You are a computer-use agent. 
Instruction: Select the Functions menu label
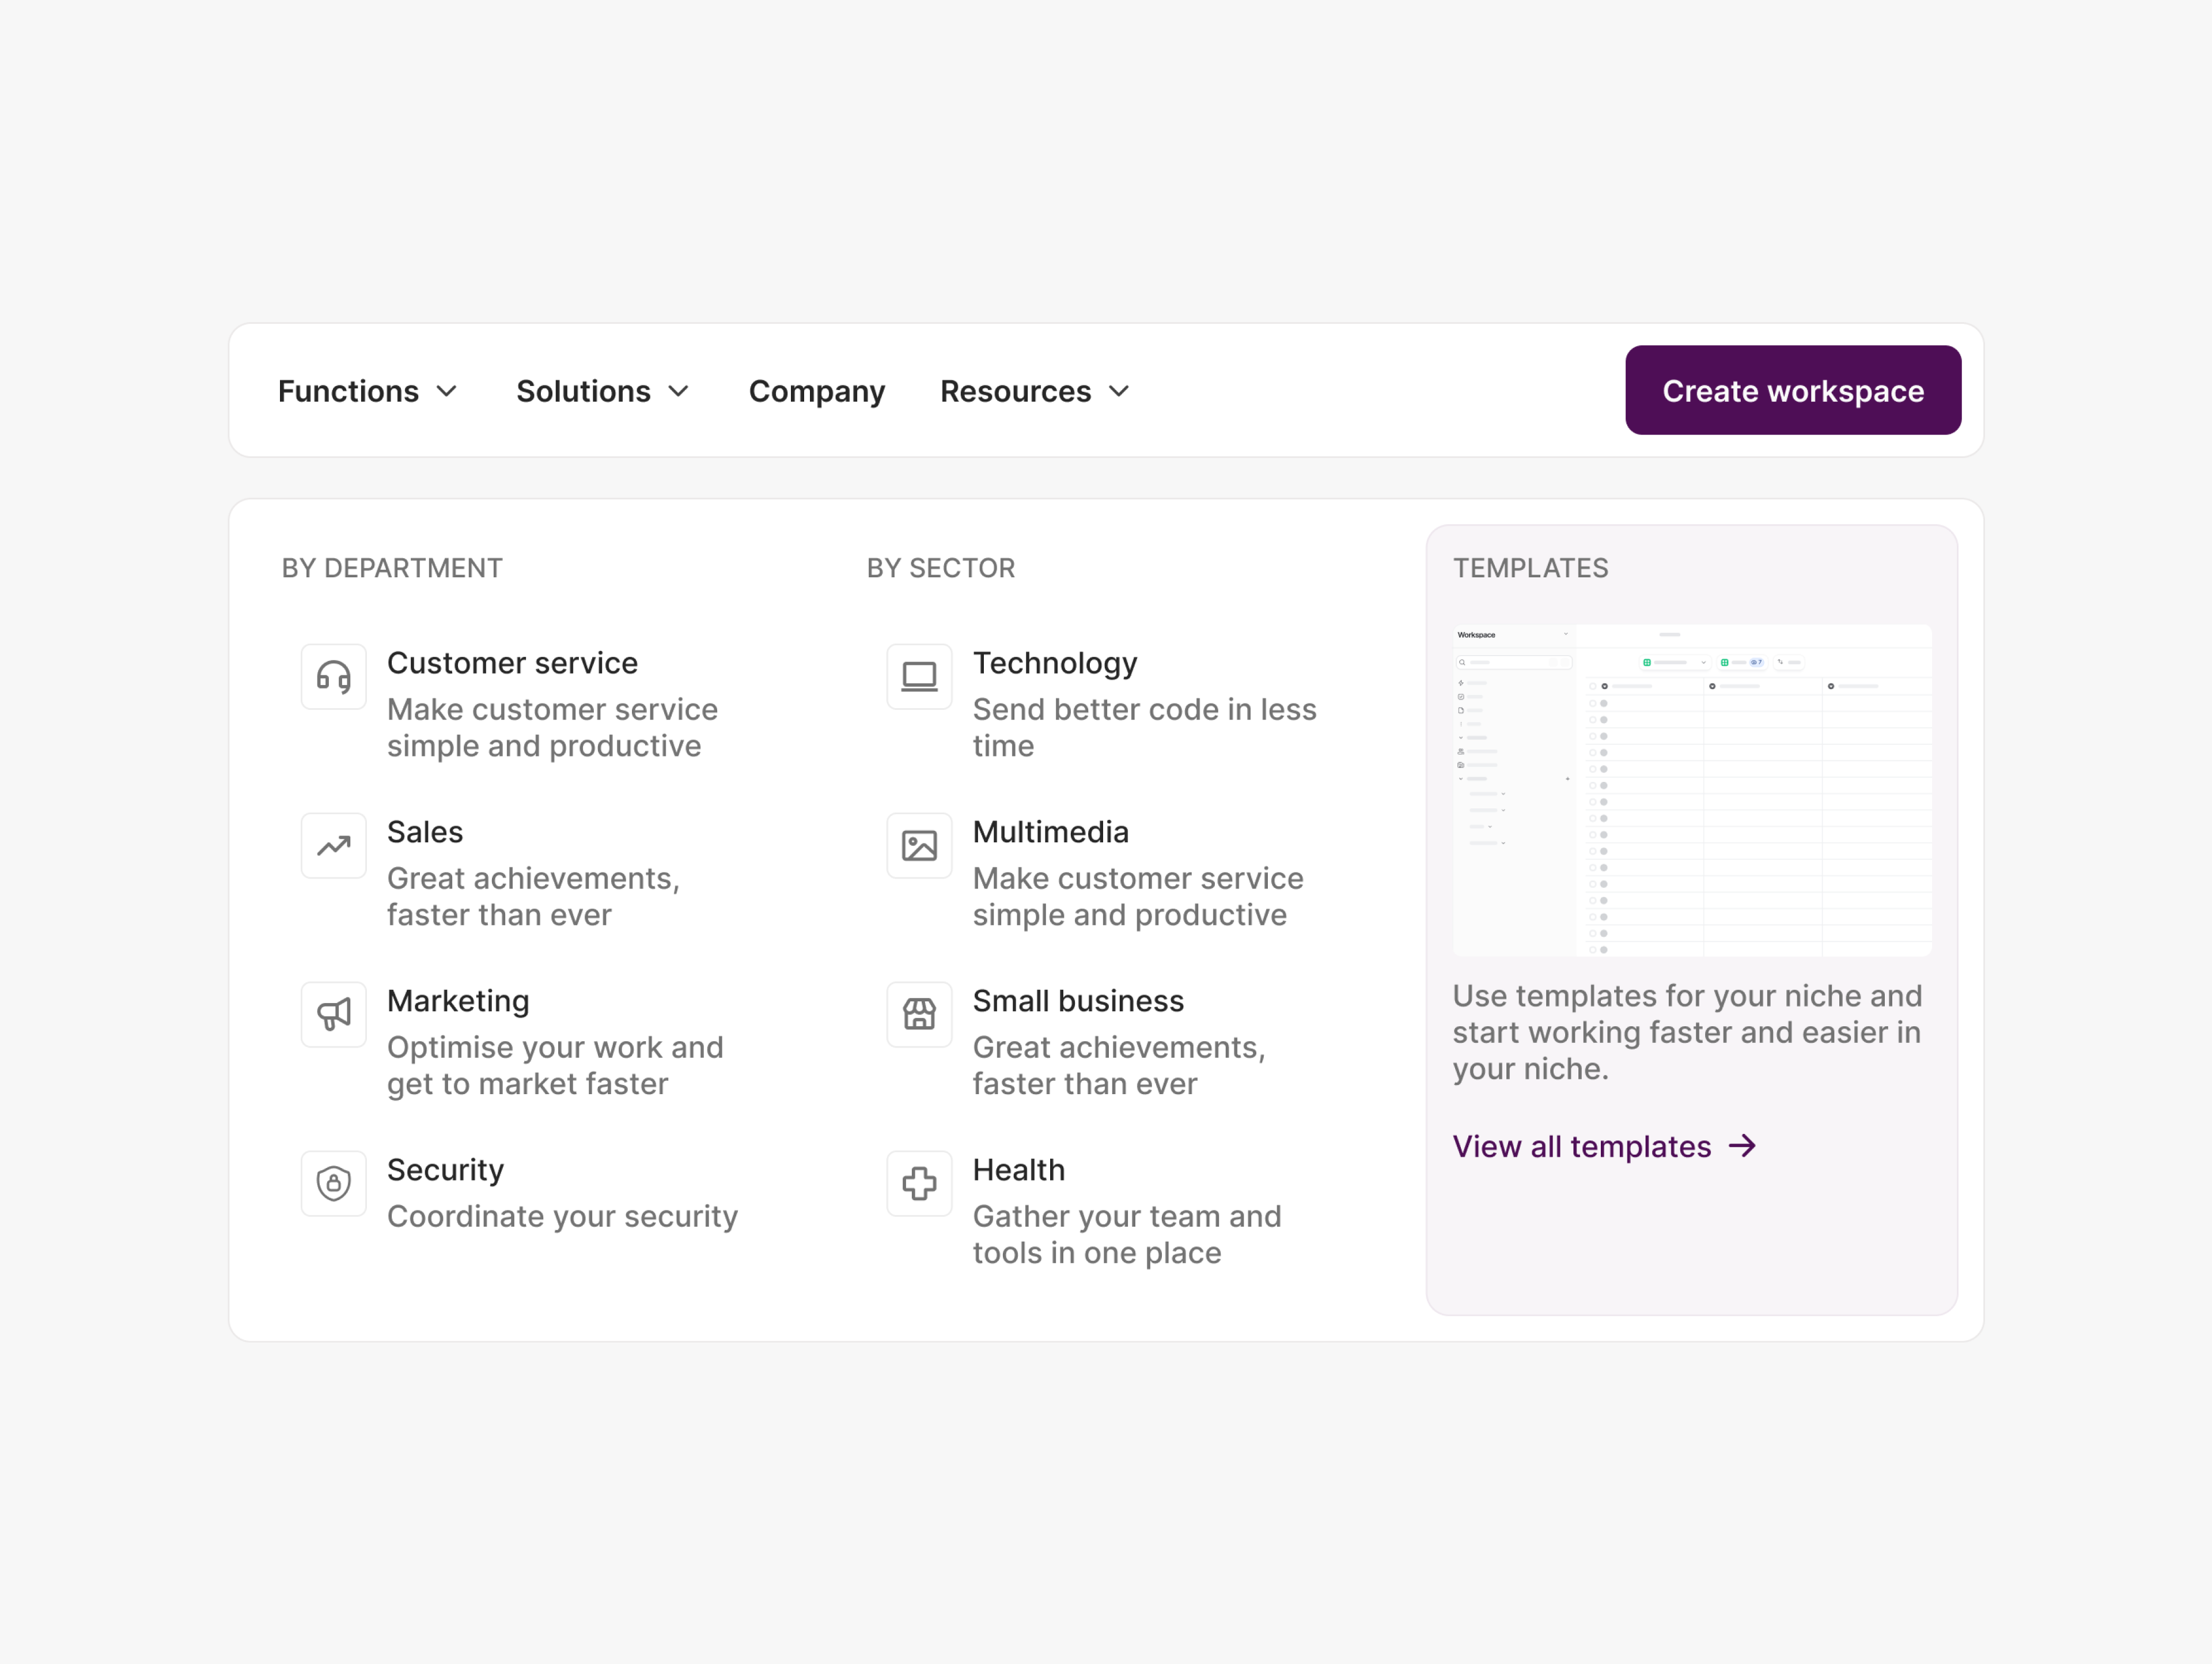pyautogui.click(x=347, y=391)
